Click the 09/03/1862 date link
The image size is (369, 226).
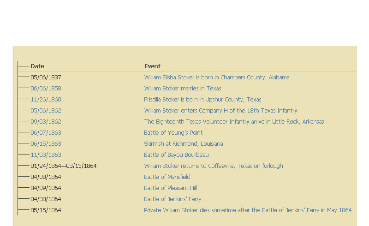[x=46, y=122]
